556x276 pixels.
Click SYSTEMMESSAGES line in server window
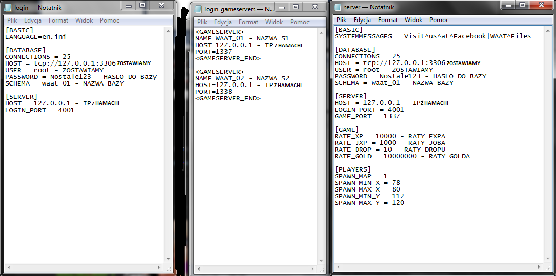(x=433, y=36)
